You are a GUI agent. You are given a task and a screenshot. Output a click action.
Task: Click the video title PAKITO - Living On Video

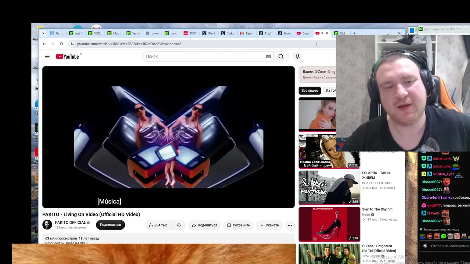click(x=91, y=214)
